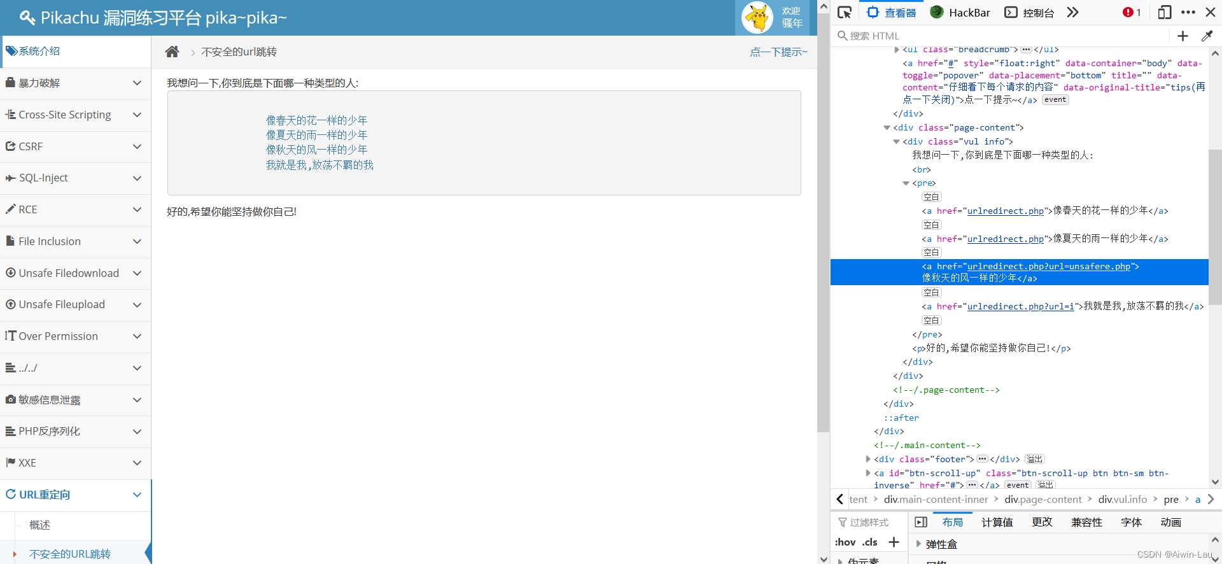This screenshot has width=1222, height=564.
Task: Expand the SQL-Inject sidebar menu
Action: pos(75,178)
